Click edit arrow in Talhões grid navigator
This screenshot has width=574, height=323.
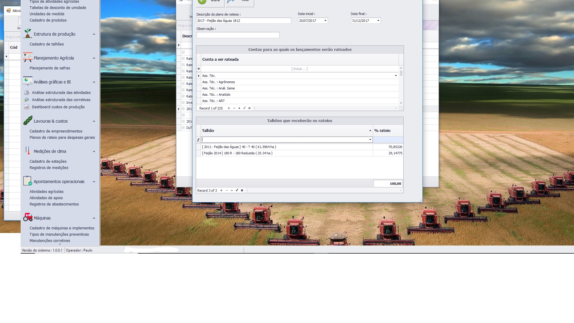pyautogui.click(x=232, y=191)
